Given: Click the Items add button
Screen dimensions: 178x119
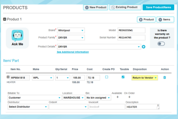Looking at the screenshot, I should (165, 20).
